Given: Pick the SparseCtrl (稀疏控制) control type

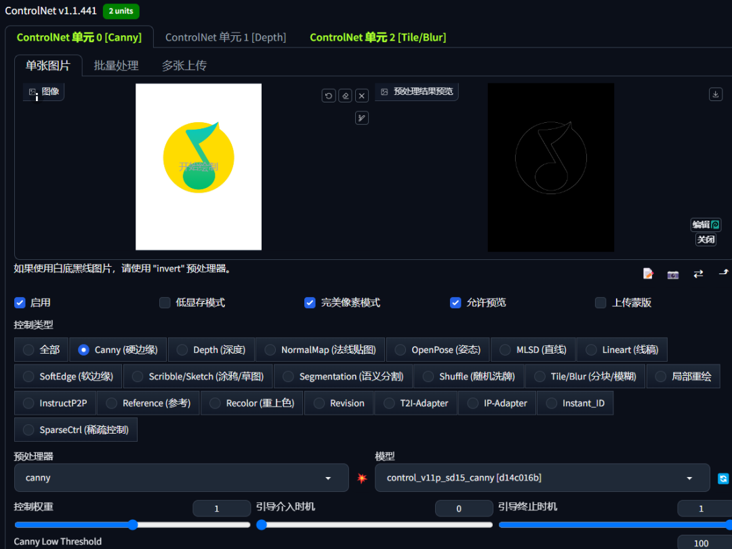Looking at the screenshot, I should 76,430.
